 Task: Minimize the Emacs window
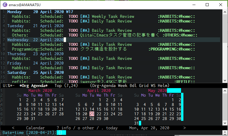(194, 5)
